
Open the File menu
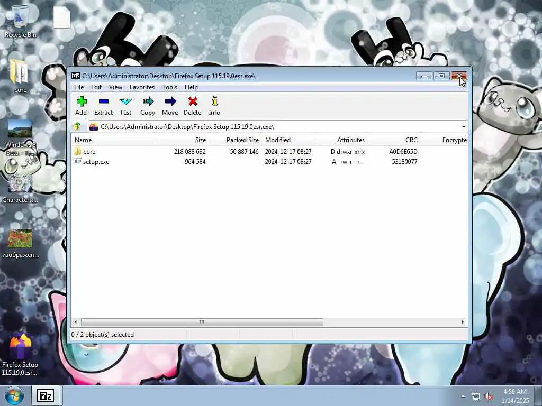point(79,87)
